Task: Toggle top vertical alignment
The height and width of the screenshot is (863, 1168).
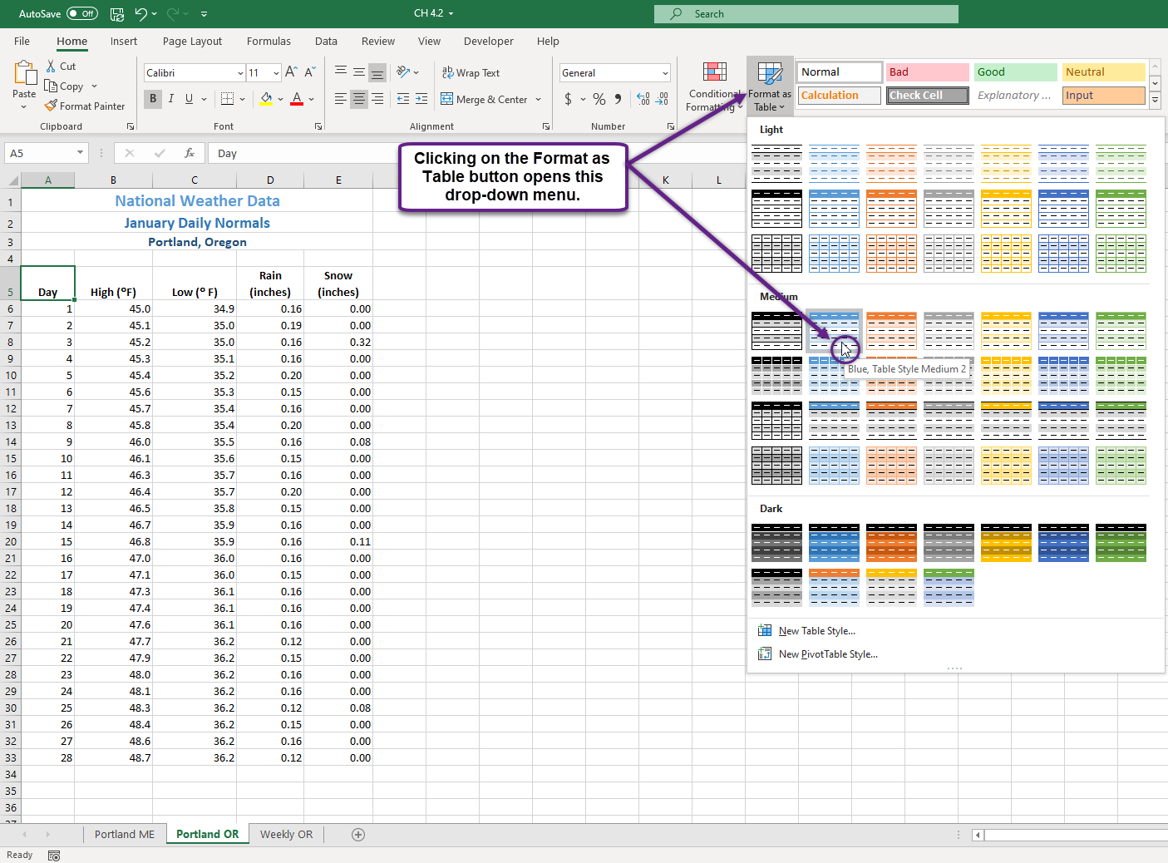Action: click(x=341, y=72)
